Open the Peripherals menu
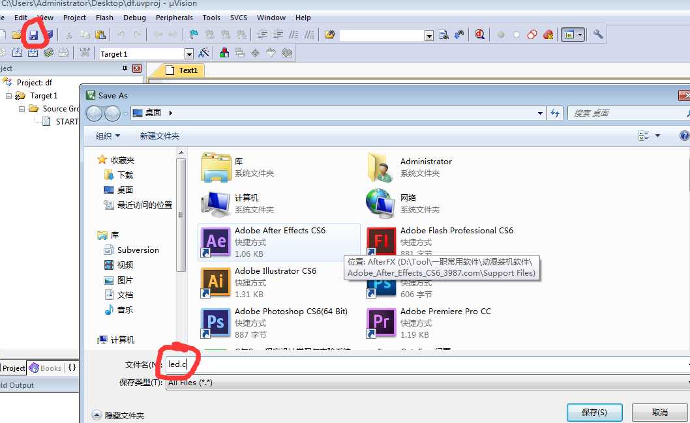This screenshot has height=423, width=690. tap(174, 18)
